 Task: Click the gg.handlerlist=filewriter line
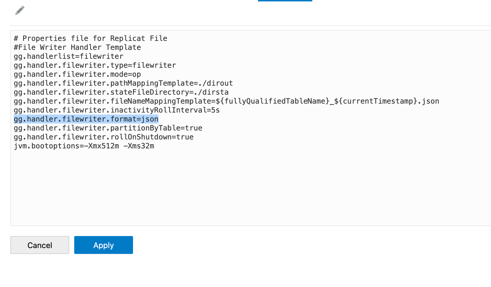pos(68,56)
